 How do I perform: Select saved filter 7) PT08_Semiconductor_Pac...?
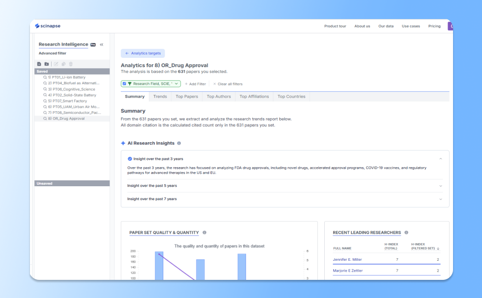72,113
